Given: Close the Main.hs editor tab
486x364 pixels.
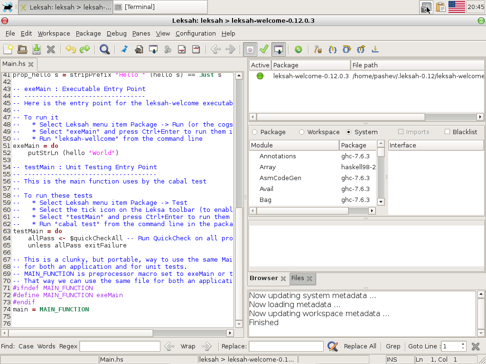Looking at the screenshot, I should pos(31,64).
